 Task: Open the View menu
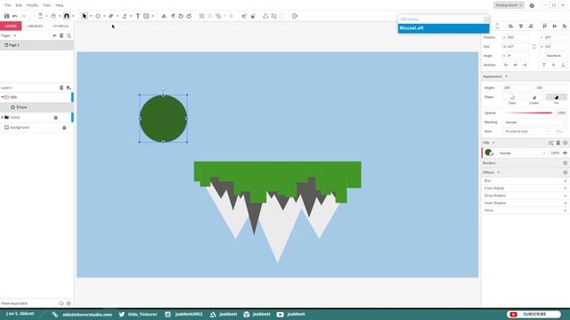[47, 5]
